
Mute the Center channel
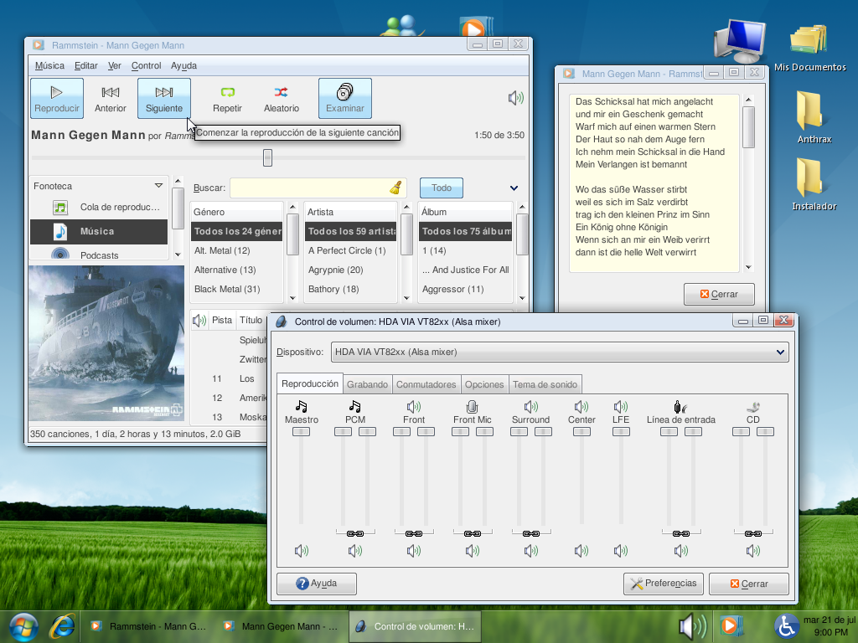tap(581, 551)
